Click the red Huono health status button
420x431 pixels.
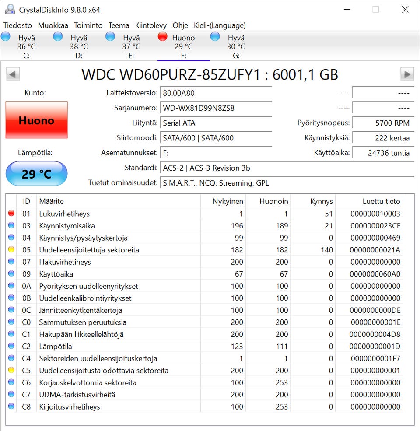pos(37,120)
